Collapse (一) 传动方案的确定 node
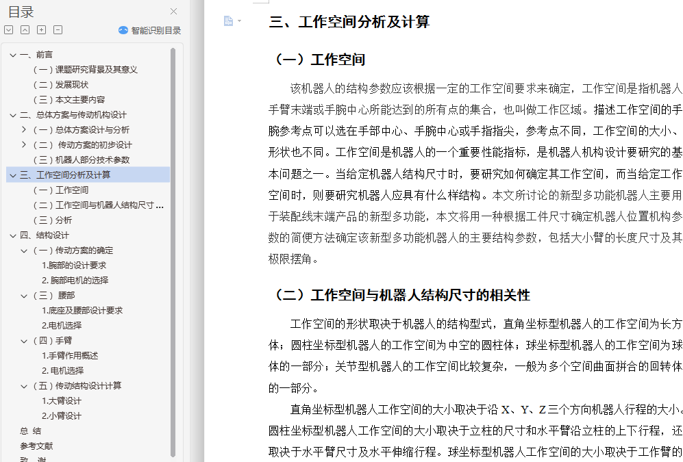Image resolution: width=683 pixels, height=462 pixels. 24,251
